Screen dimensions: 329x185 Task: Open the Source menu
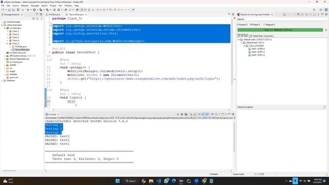[x=15, y=6]
